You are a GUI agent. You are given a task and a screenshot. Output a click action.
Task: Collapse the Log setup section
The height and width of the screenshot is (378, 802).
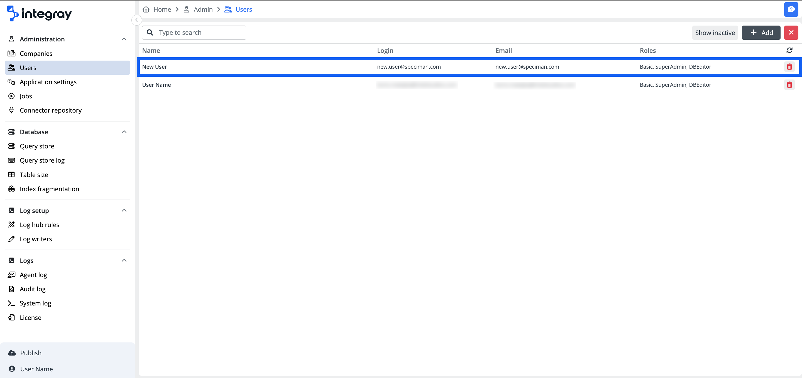[124, 210]
